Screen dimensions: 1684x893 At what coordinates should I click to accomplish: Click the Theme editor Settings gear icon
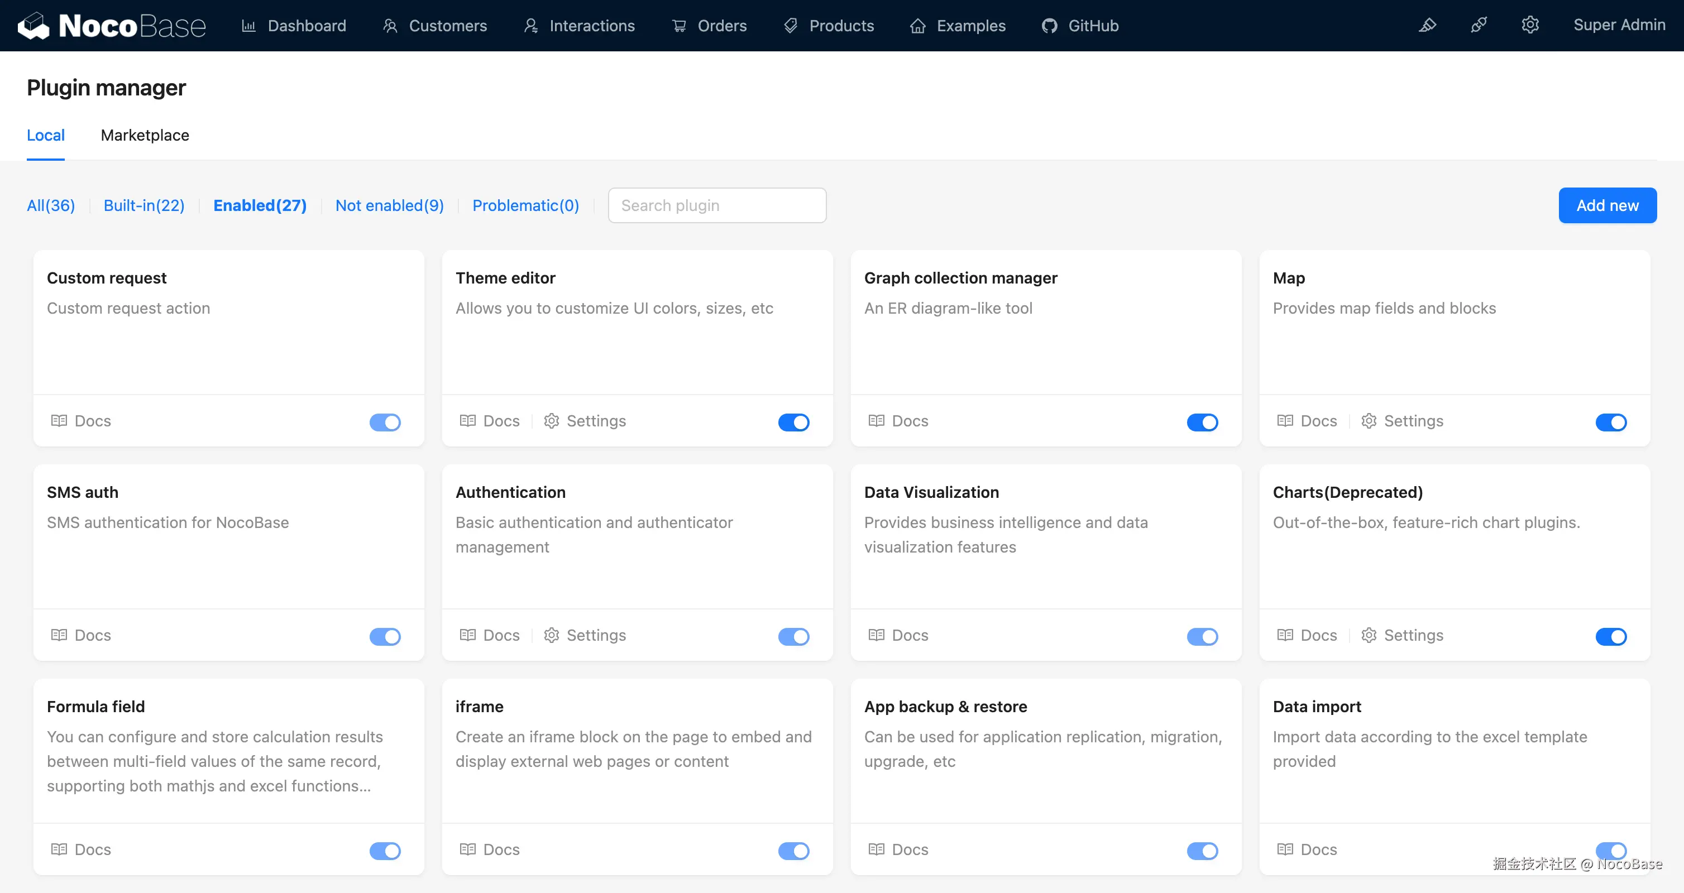(552, 421)
